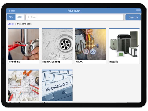Open the hamburger menu icon
The height and width of the screenshot is (111, 148).
click(138, 11)
